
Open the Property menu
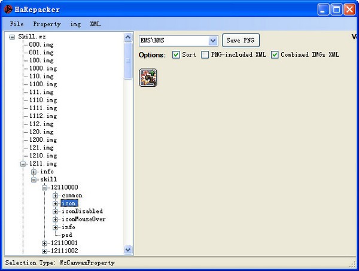[47, 24]
